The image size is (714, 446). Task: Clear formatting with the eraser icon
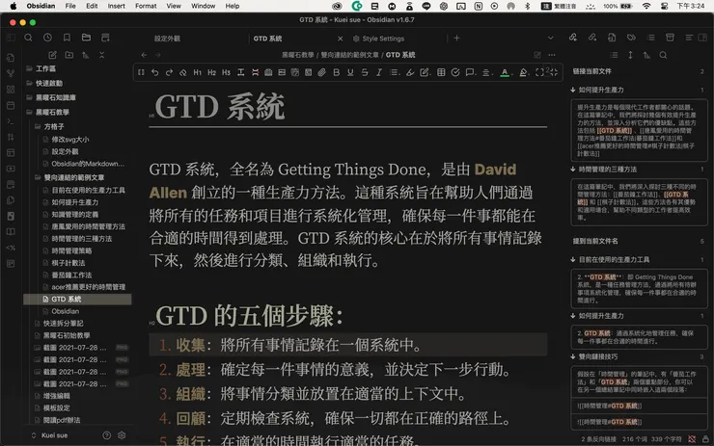pyautogui.click(x=183, y=73)
